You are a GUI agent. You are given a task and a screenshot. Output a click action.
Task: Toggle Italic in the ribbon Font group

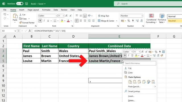point(44,21)
